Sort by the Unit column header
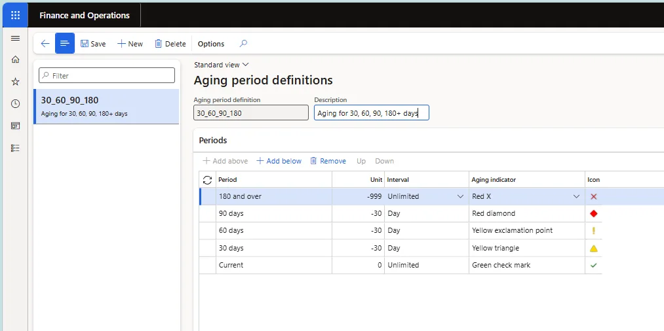The height and width of the screenshot is (331, 664). (359, 180)
